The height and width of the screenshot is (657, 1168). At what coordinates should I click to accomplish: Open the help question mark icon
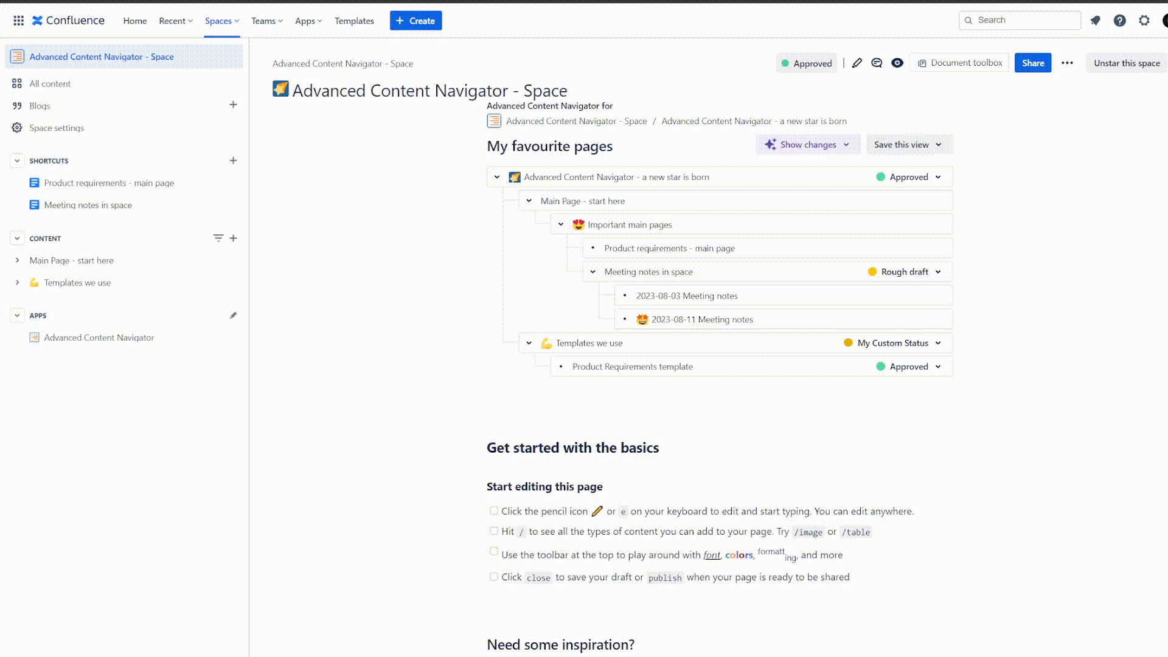(x=1119, y=21)
